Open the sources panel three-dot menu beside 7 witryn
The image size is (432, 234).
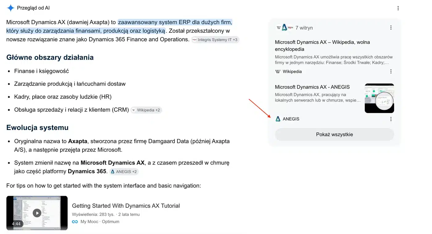pos(391,27)
